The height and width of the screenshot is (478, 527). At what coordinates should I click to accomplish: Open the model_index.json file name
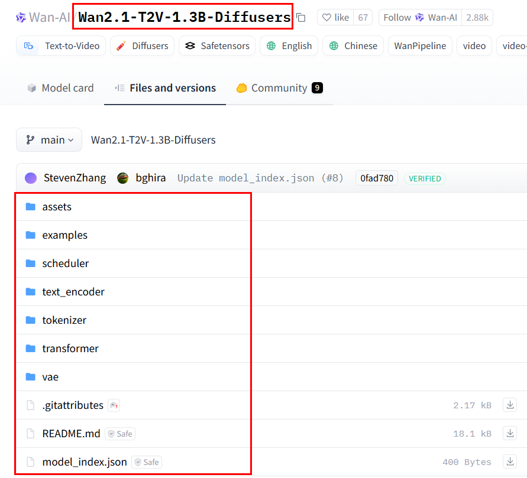tap(85, 462)
